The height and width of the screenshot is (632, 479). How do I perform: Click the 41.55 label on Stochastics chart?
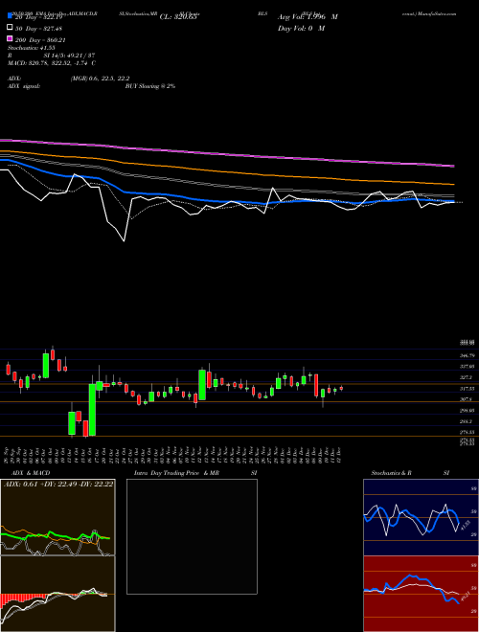[465, 526]
